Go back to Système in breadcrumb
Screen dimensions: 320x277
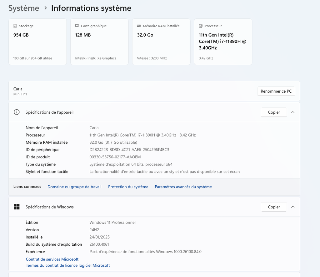[24, 8]
